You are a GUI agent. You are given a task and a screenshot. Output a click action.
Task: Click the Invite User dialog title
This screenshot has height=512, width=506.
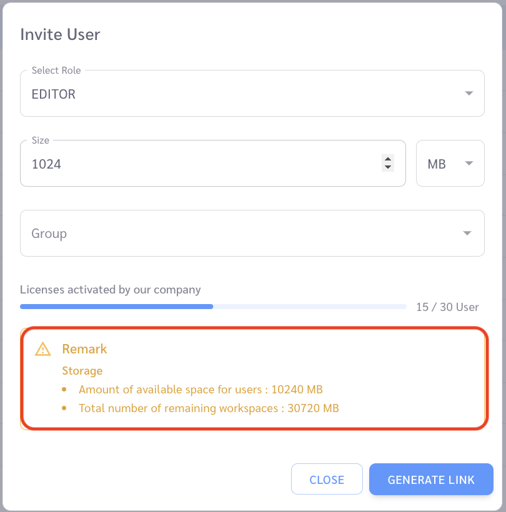[x=60, y=34]
